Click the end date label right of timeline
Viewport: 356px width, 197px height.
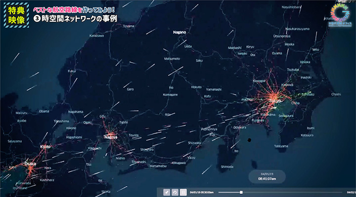[x=352, y=192]
